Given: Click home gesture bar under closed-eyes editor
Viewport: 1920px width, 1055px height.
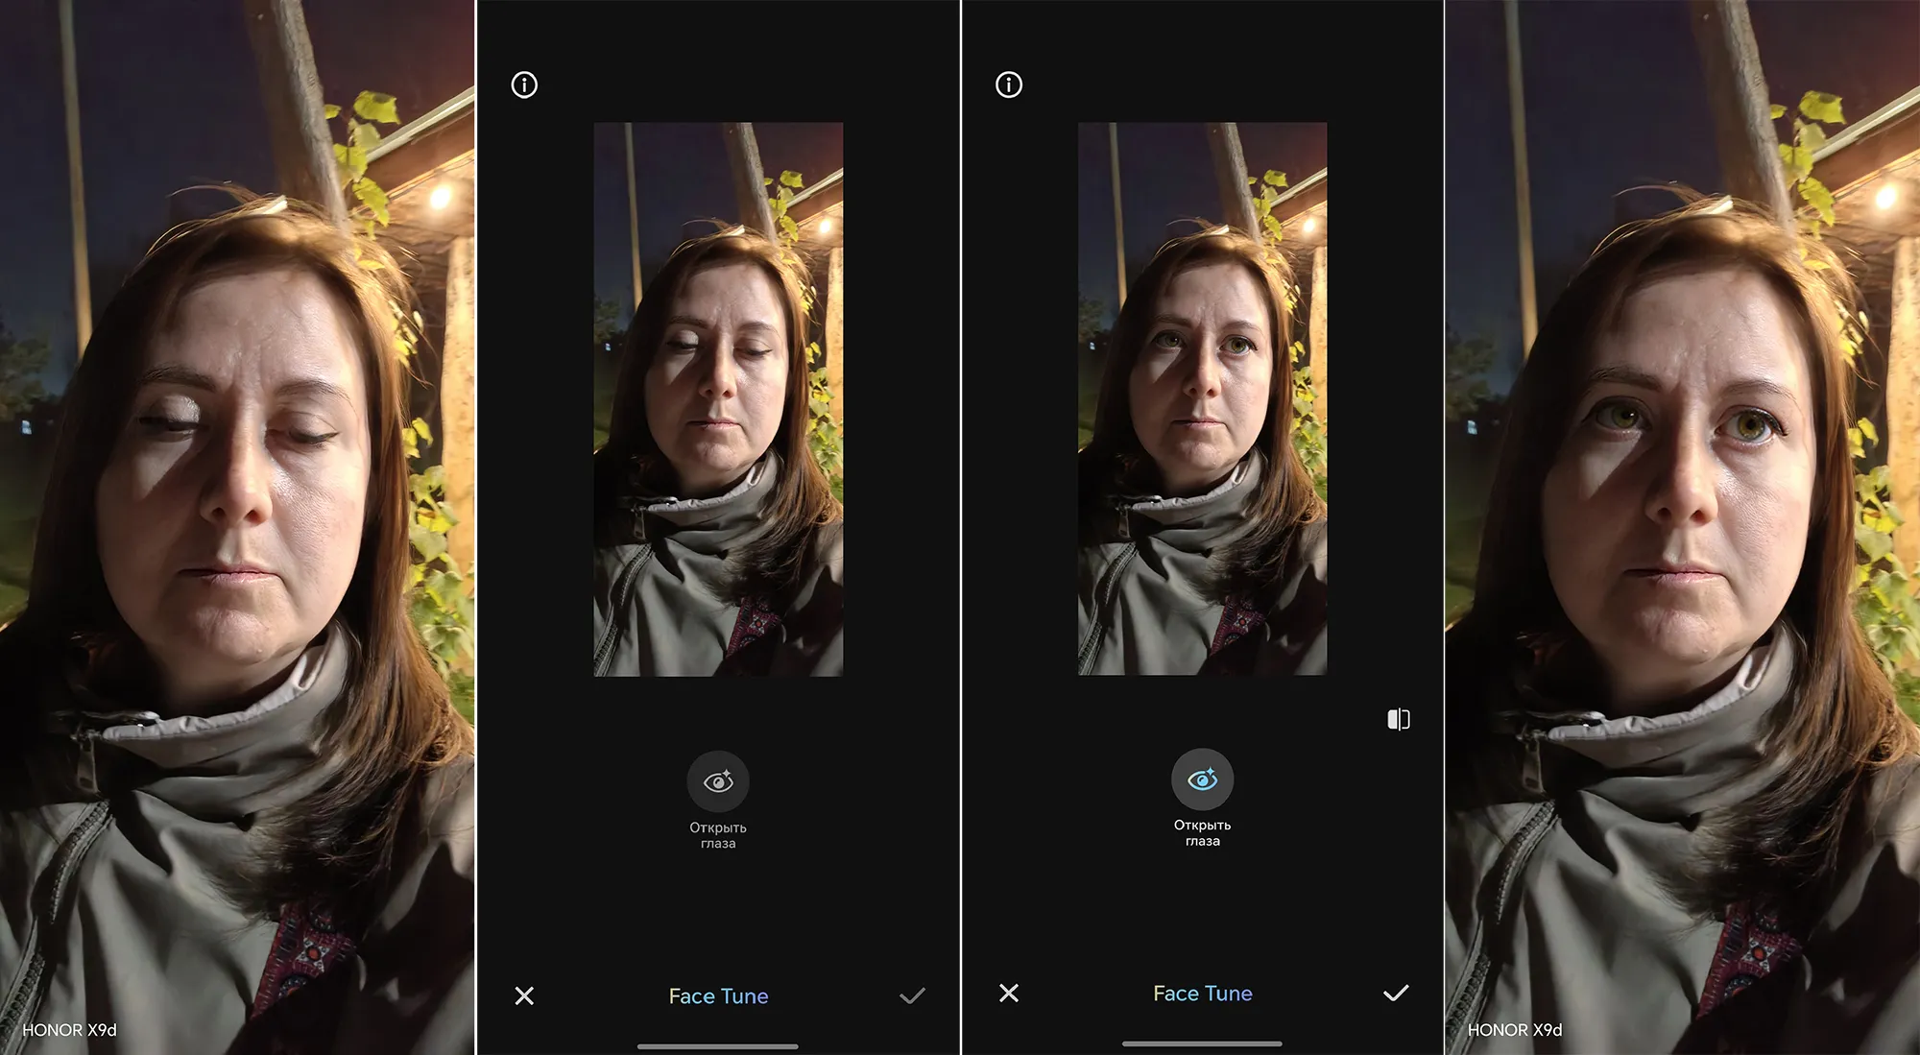Looking at the screenshot, I should point(718,1046).
